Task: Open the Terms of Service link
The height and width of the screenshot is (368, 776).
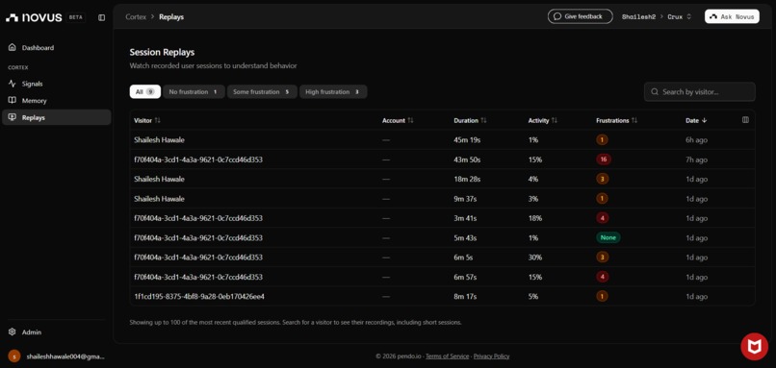Action: click(448, 356)
